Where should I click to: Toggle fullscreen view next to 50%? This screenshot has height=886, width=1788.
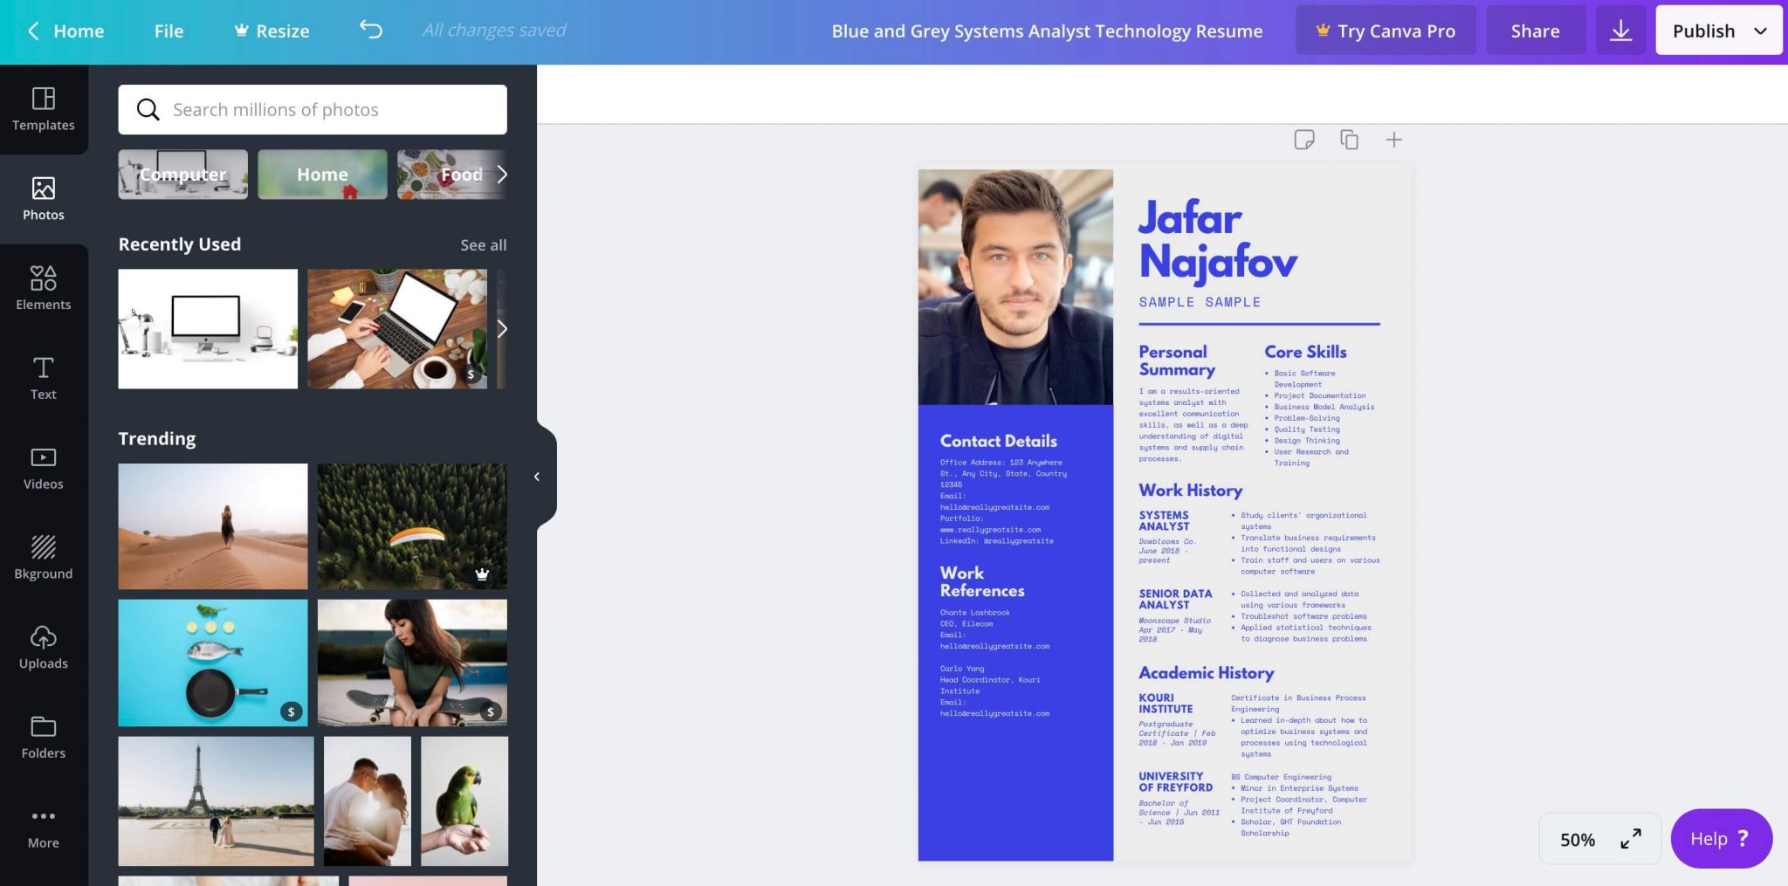(x=1630, y=839)
